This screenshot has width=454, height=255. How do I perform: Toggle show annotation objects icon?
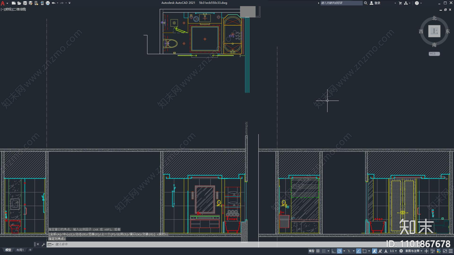coord(375,251)
